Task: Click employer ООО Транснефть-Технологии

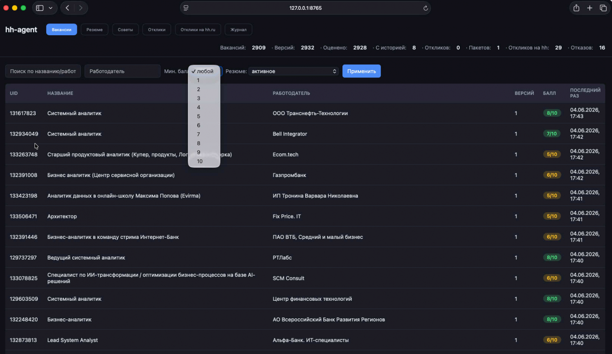Action: [310, 113]
